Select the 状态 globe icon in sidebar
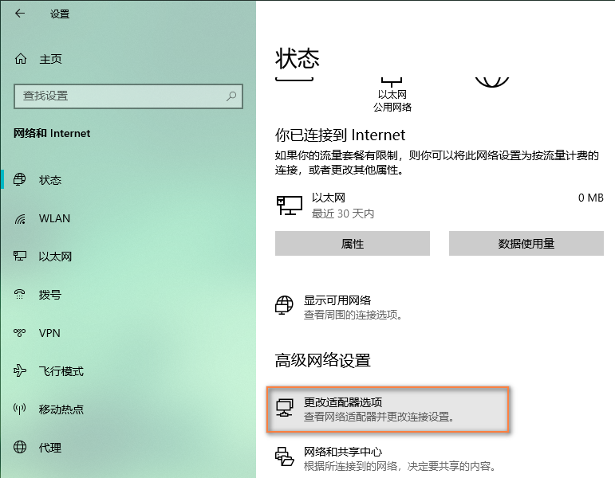The height and width of the screenshot is (478, 615). (20, 179)
